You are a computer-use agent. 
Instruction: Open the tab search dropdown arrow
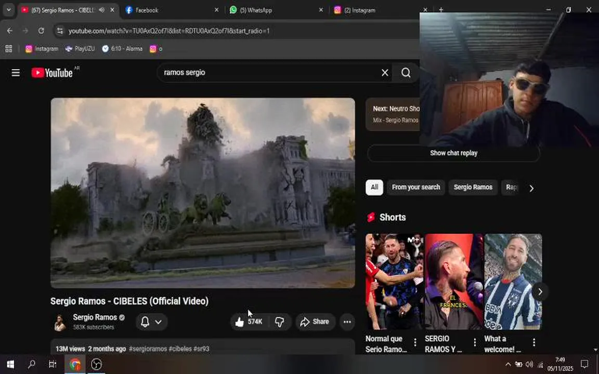[8, 10]
